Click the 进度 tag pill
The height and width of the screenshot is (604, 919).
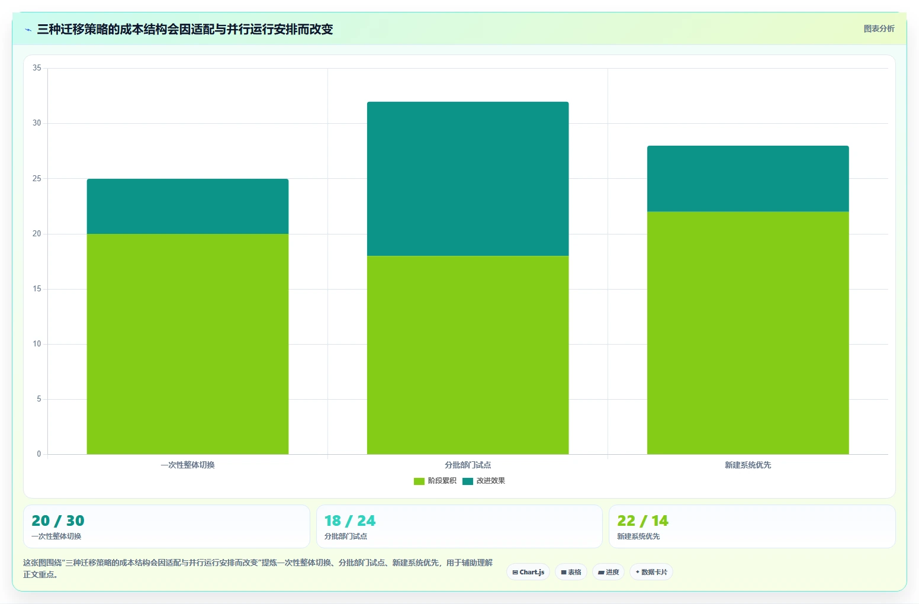[608, 572]
